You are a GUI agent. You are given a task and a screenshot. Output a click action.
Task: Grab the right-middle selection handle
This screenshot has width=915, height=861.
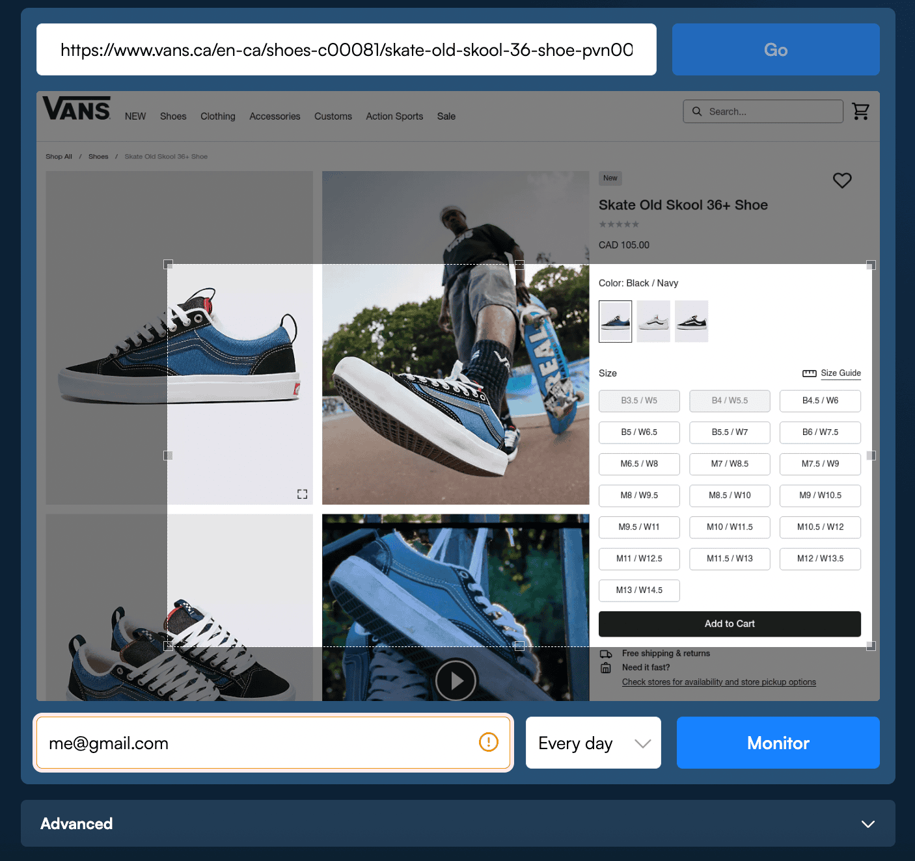coord(871,455)
